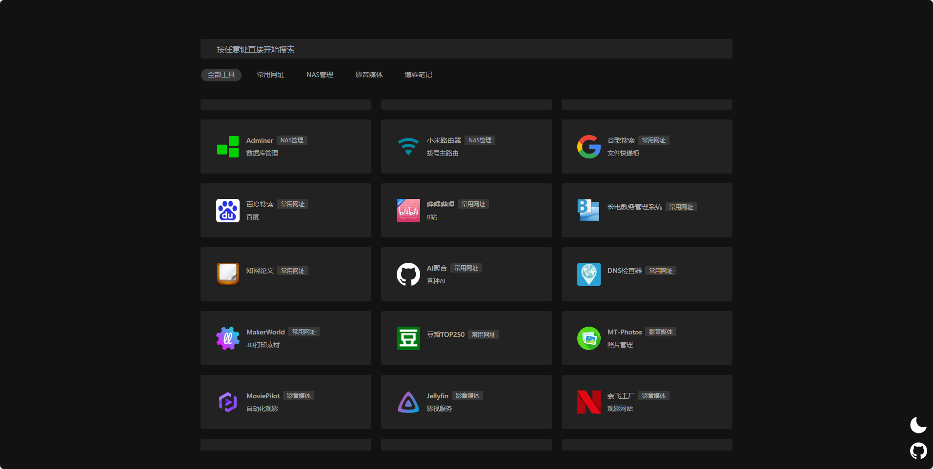933x469 pixels.
Task: Click the MakerWorld title text
Action: 265,332
